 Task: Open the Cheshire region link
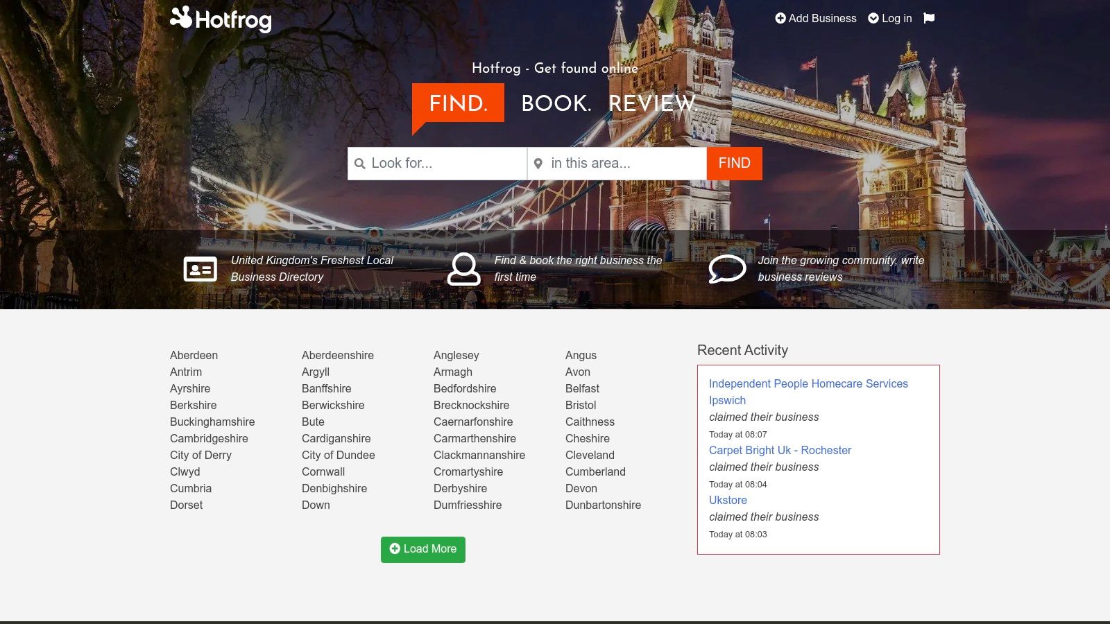[x=588, y=438]
